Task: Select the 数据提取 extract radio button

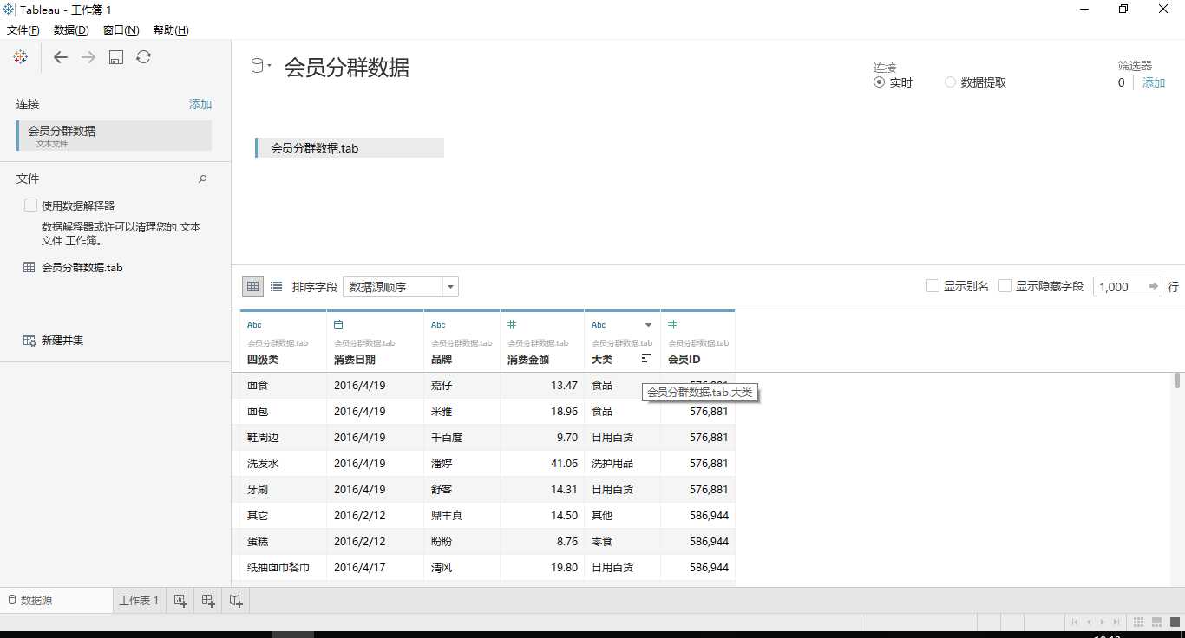Action: pyautogui.click(x=951, y=82)
